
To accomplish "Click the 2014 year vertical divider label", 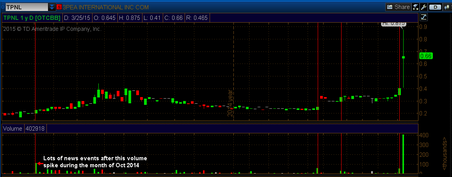I will tap(230, 104).
